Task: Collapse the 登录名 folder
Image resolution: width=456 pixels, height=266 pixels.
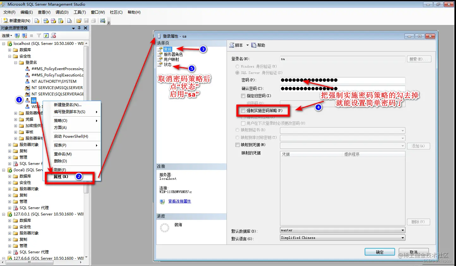Action: click(15, 63)
